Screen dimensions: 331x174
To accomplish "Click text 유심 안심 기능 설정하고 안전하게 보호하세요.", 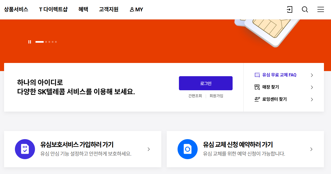I will click(x=86, y=154).
